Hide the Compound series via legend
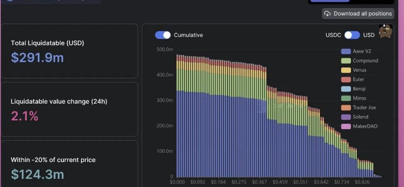The height and width of the screenshot is (187, 404). [346, 61]
